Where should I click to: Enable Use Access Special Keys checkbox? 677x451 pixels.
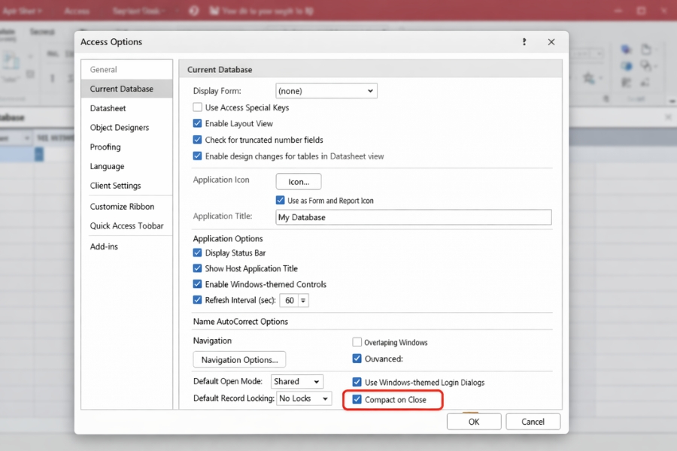pos(198,107)
